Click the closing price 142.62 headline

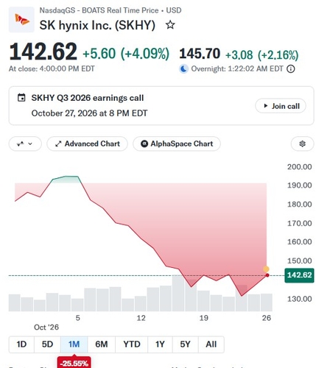[43, 52]
